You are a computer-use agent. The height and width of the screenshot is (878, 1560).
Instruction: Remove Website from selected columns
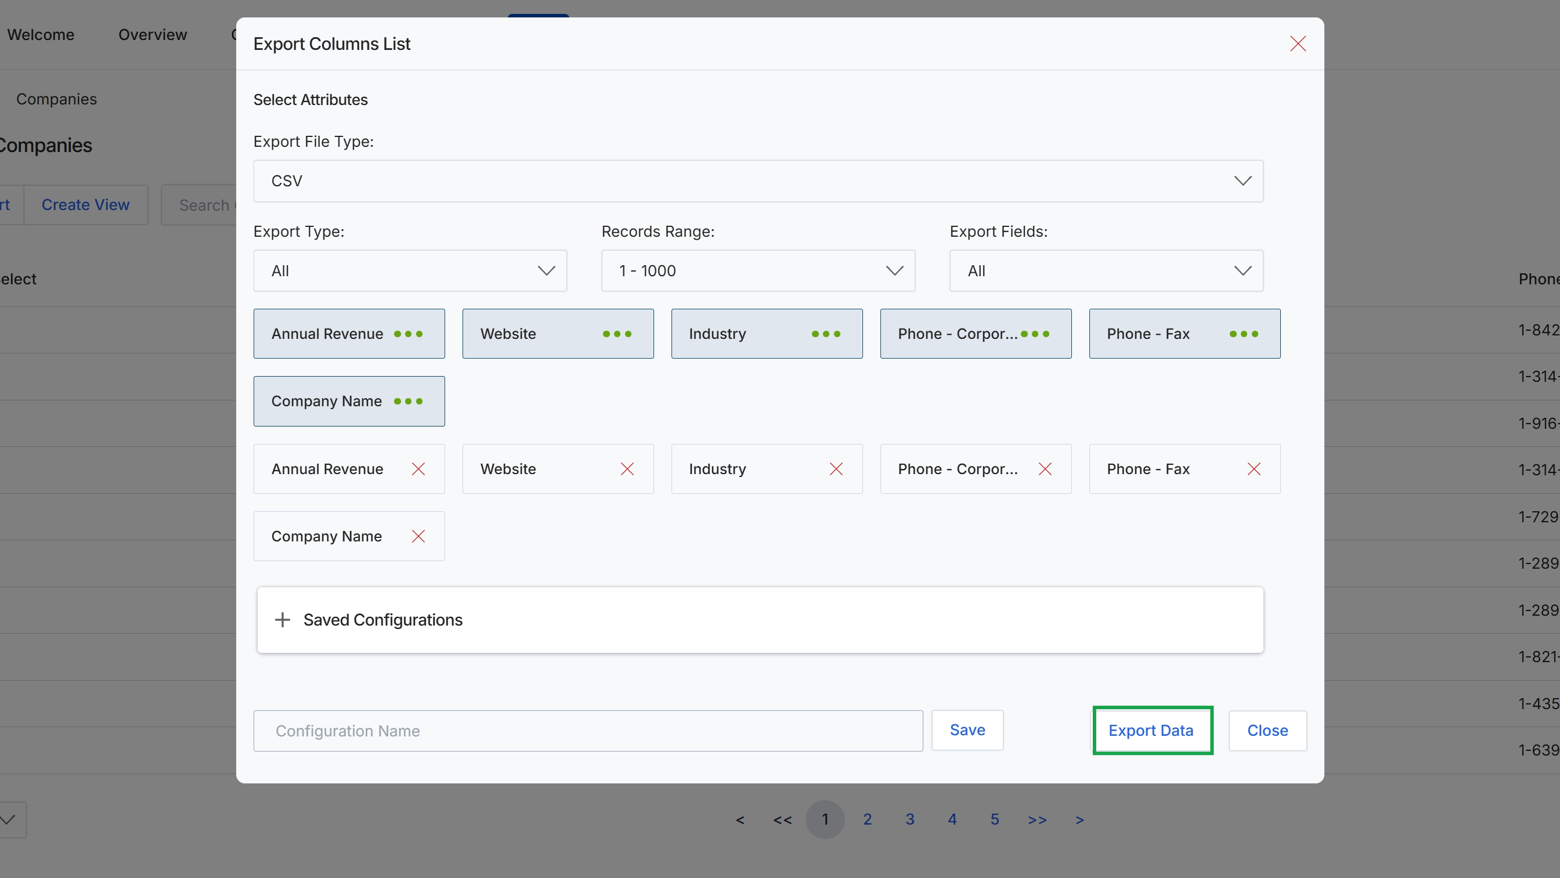tap(627, 469)
